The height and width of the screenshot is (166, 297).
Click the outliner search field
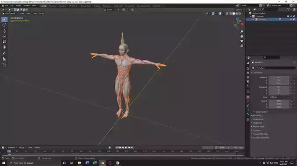tap(270, 10)
